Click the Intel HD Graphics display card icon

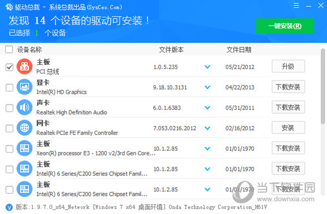(25, 87)
